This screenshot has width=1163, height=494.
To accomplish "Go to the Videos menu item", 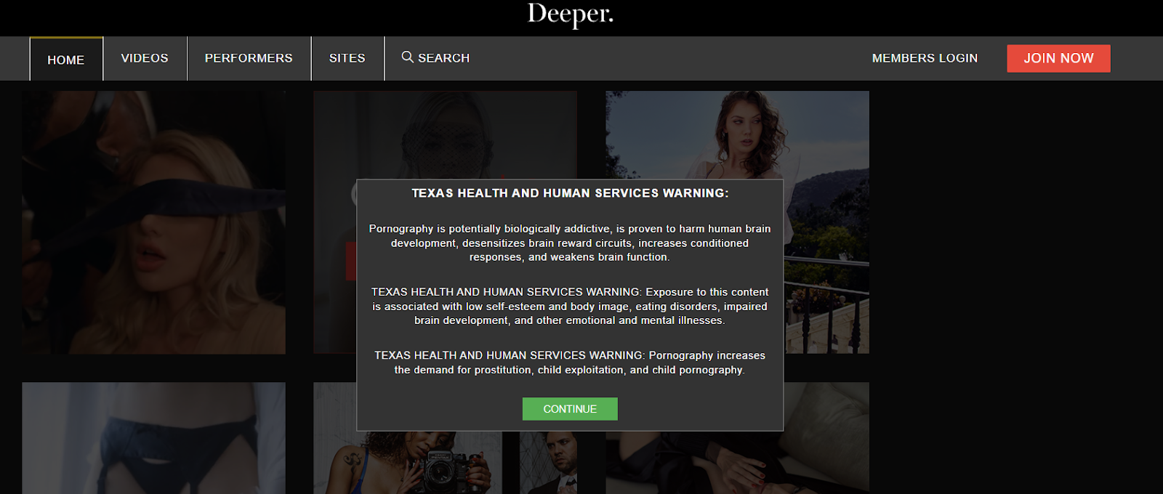I will [x=145, y=58].
